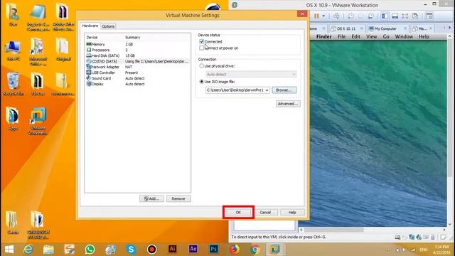Image resolution: width=455 pixels, height=256 pixels.
Task: Open Finder menu in the guest
Action: coord(324,36)
